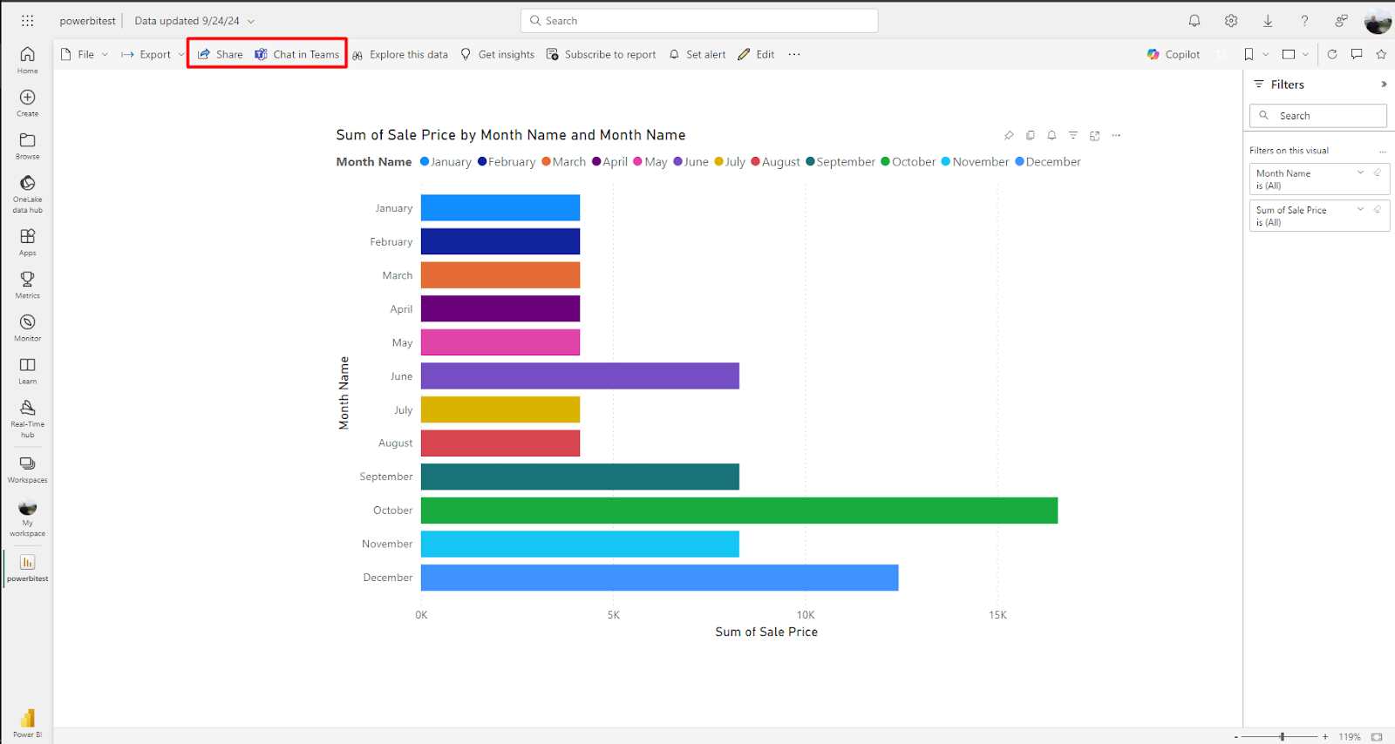The height and width of the screenshot is (744, 1395).
Task: Open Metrics in the left sidebar
Action: (x=27, y=284)
